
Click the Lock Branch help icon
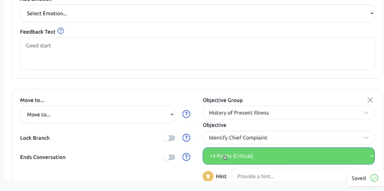(186, 138)
